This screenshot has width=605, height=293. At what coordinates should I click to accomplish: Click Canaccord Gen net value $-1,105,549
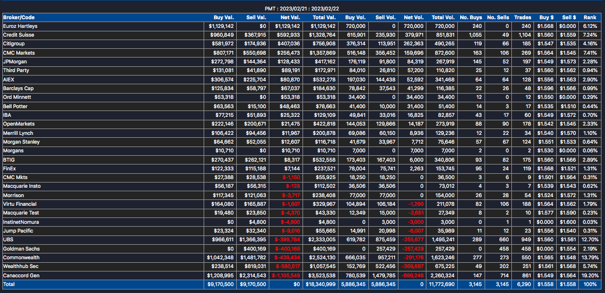pyautogui.click(x=286, y=275)
